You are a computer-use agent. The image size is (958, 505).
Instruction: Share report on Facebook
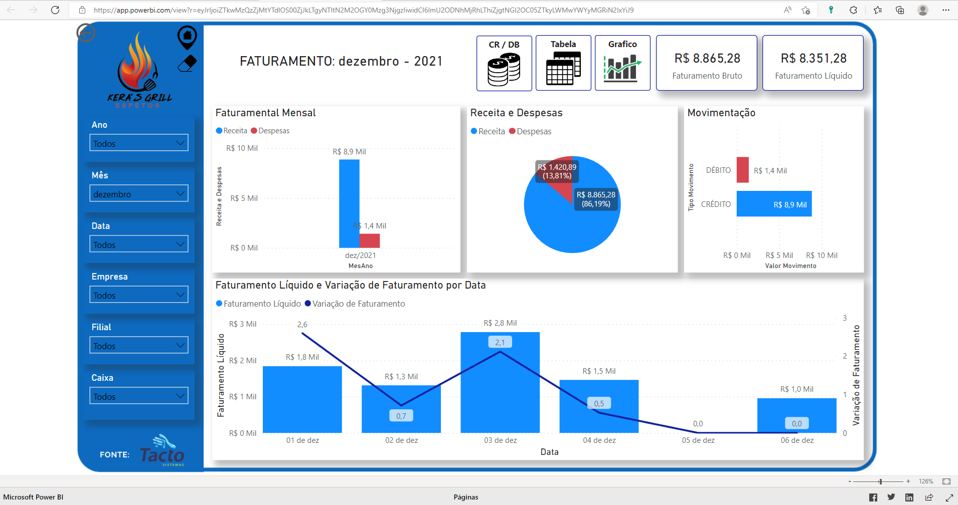(873, 497)
